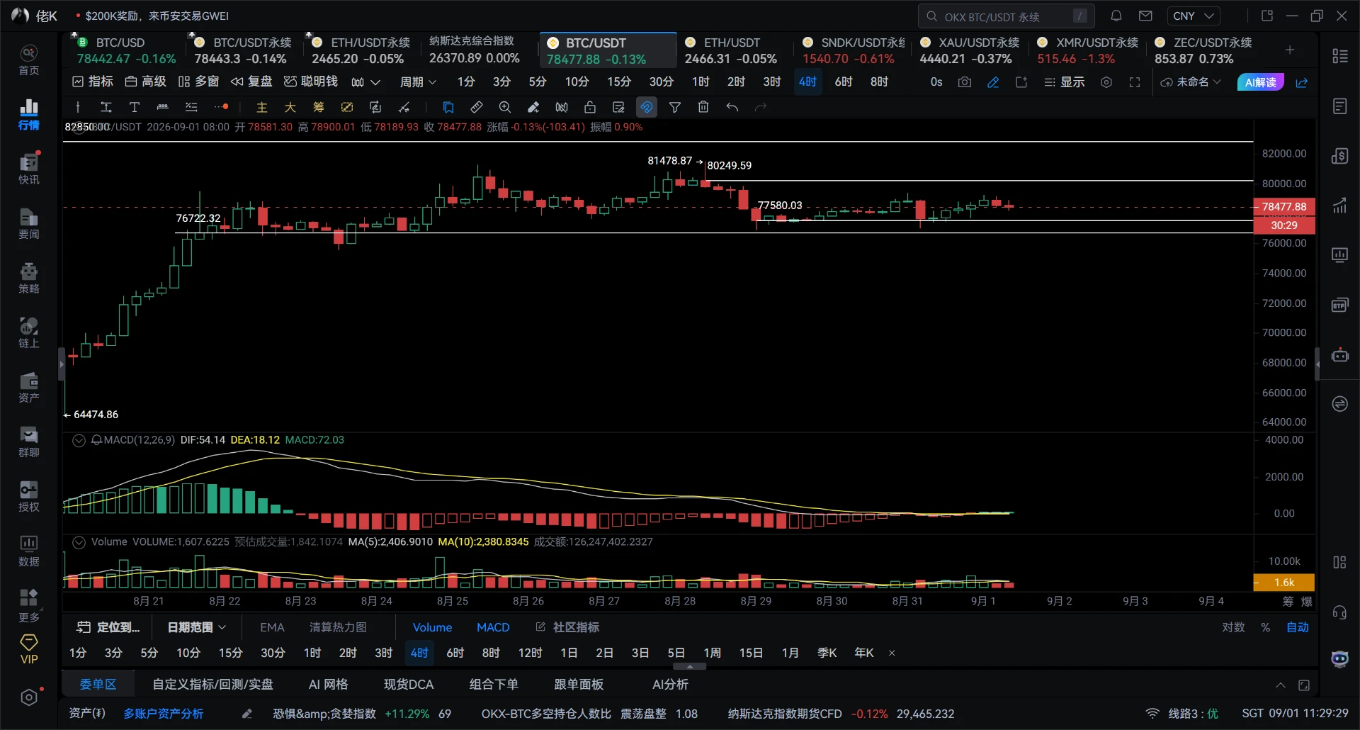Take a chart screenshot with camera icon
The width and height of the screenshot is (1360, 730).
tap(964, 82)
